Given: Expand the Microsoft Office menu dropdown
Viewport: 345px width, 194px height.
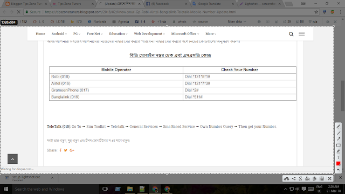Looking at the screenshot, I should [185, 33].
